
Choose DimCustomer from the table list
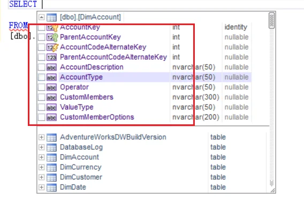point(81,177)
